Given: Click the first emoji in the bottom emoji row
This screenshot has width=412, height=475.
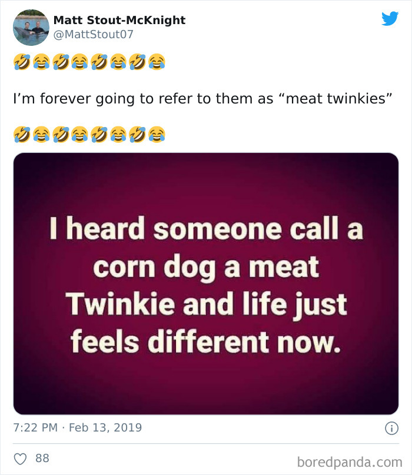Looking at the screenshot, I should click(22, 136).
